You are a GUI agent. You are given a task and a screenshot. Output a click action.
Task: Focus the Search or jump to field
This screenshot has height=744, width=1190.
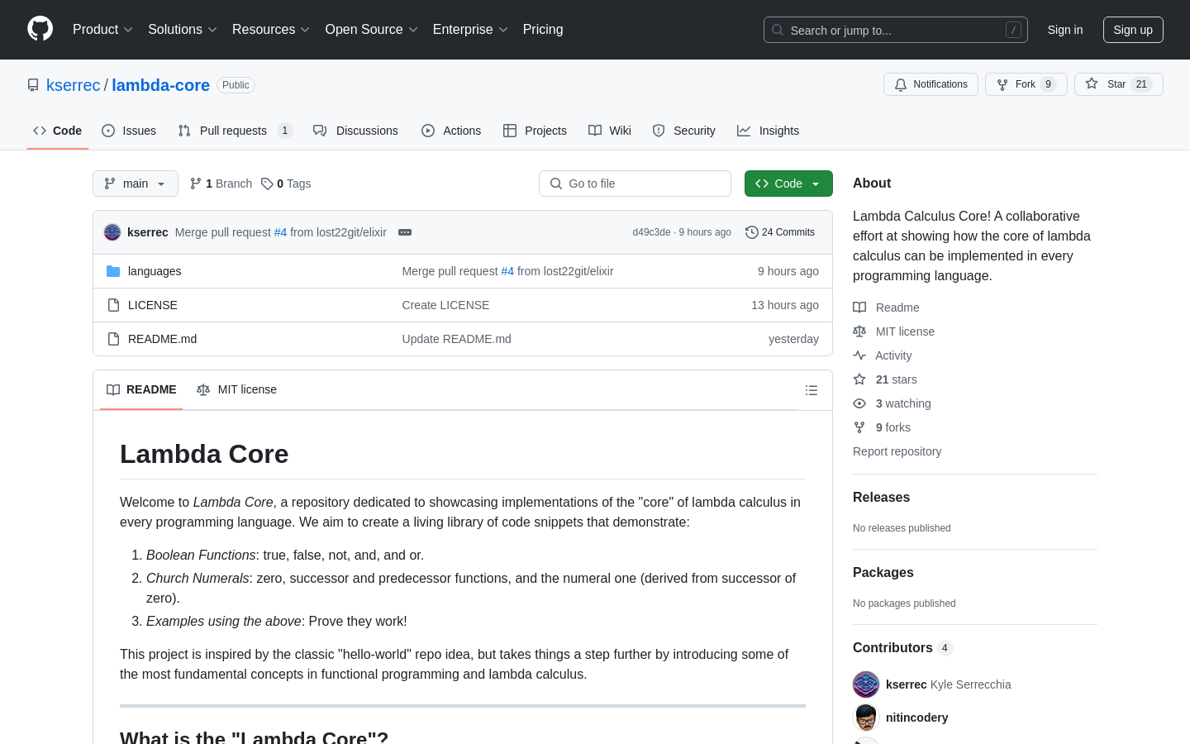896,30
